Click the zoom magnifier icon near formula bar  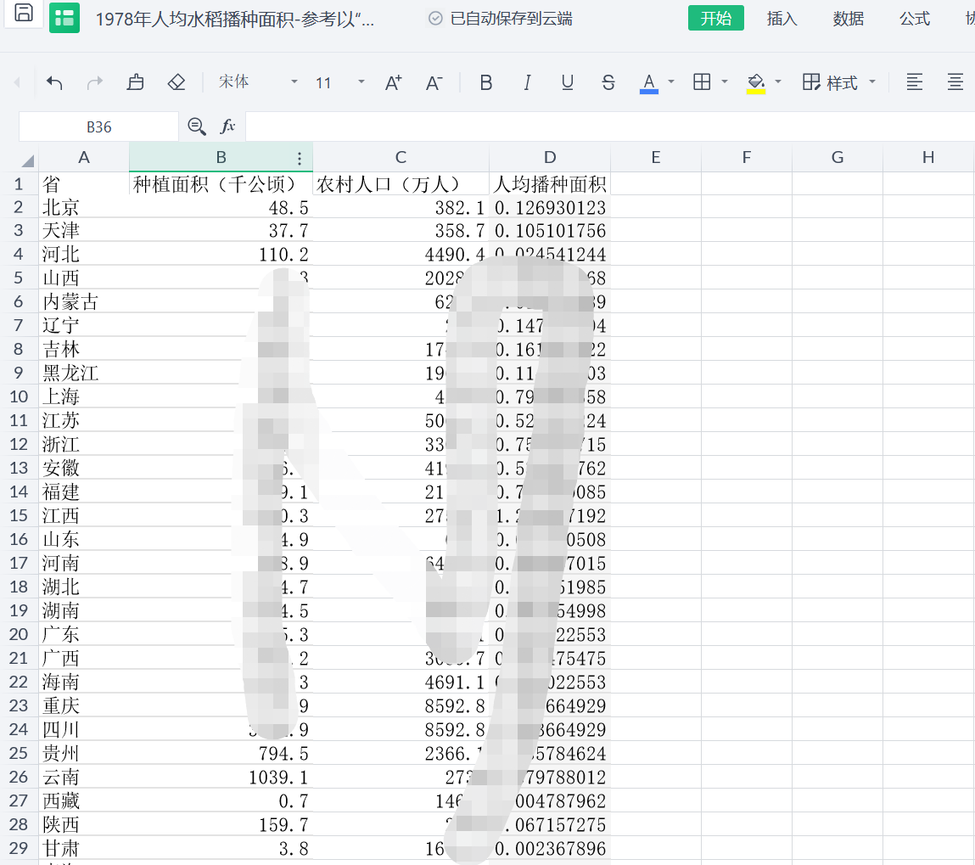pyautogui.click(x=197, y=126)
